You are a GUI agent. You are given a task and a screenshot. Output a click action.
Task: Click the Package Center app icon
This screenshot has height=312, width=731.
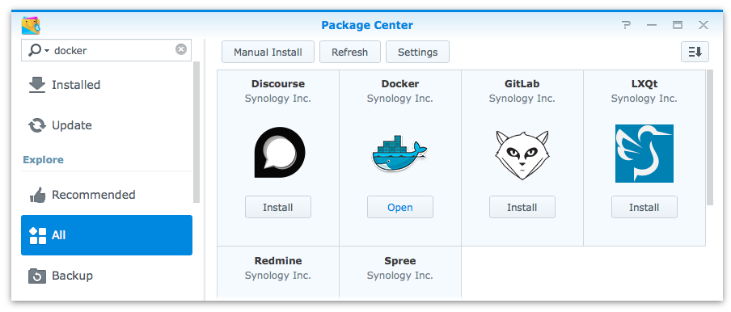31,25
